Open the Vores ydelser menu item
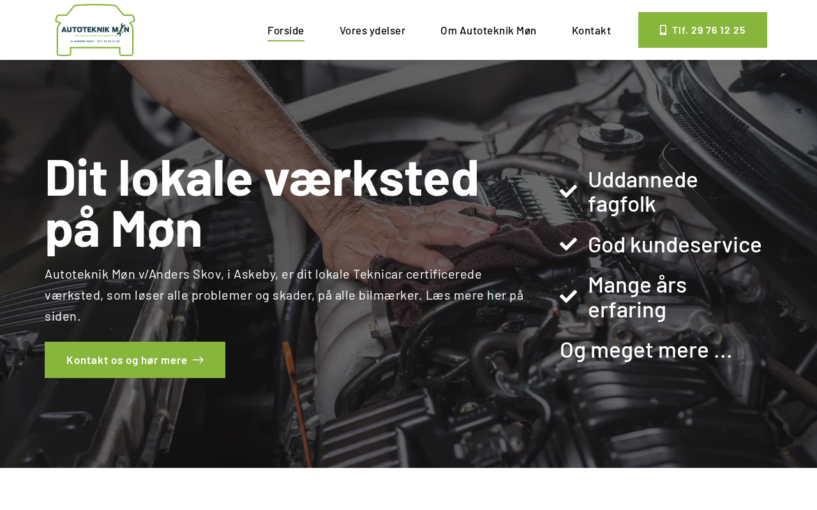Viewport: 817px width, 510px height. 372,31
